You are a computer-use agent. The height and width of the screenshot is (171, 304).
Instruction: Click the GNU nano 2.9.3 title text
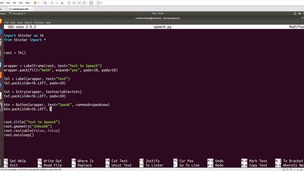click(22, 27)
